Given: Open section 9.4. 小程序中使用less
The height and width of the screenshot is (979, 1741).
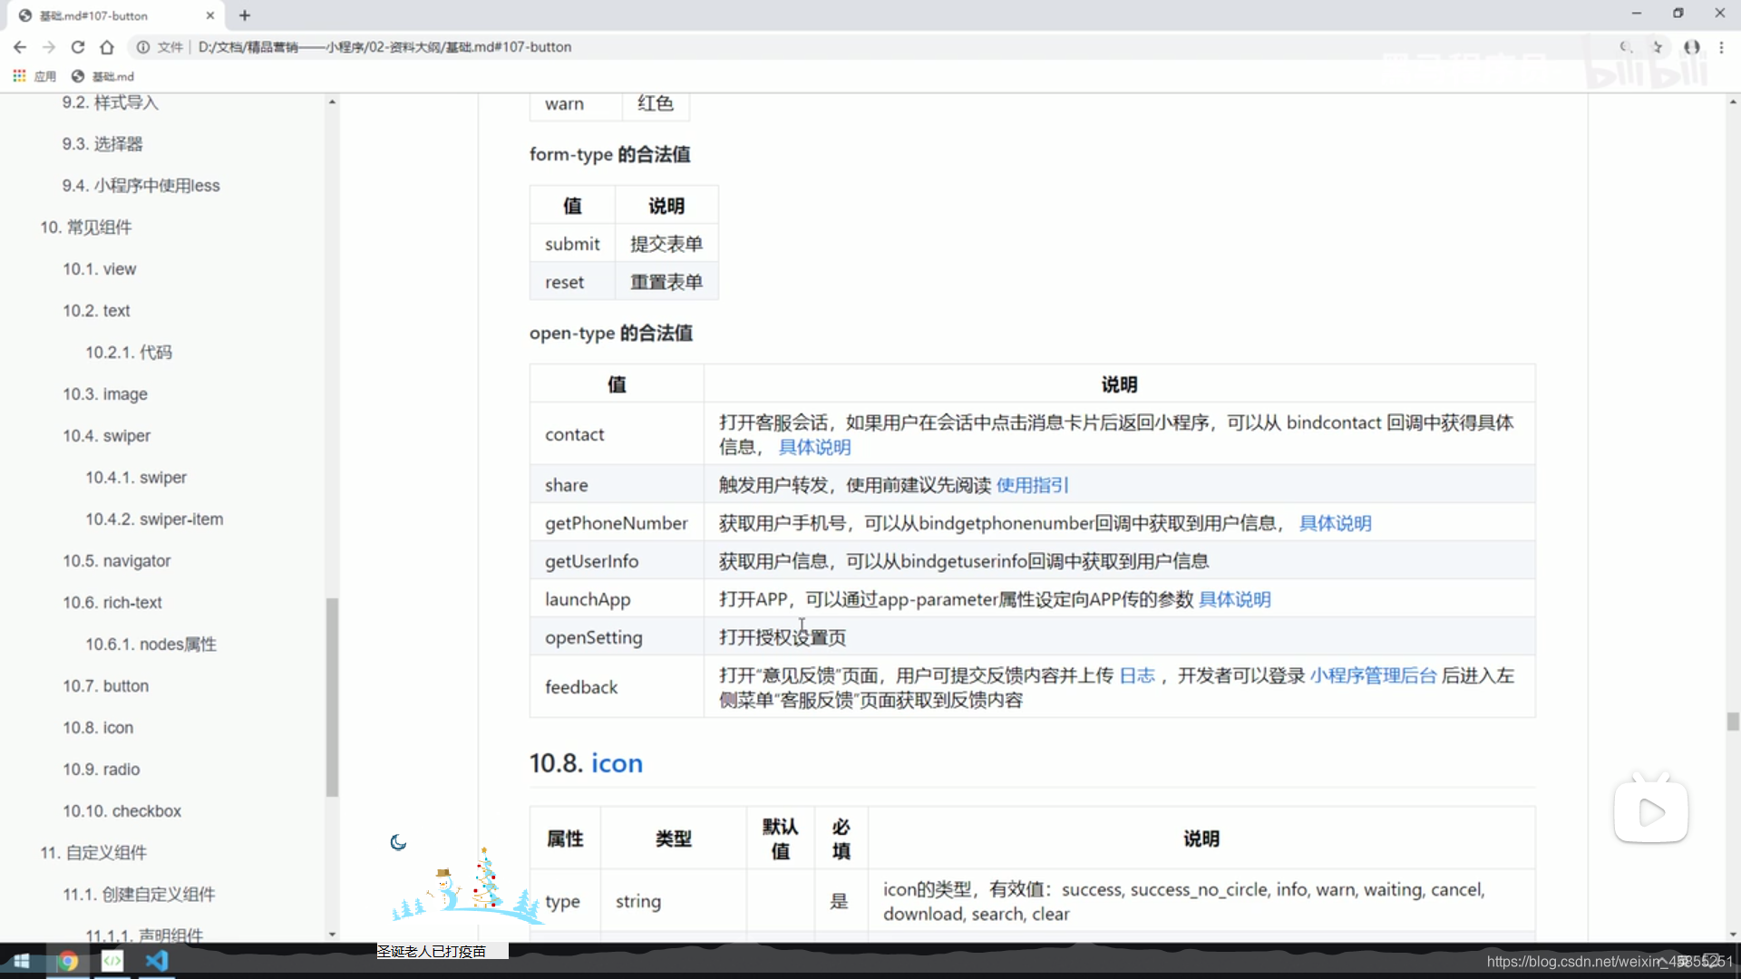Looking at the screenshot, I should (x=141, y=186).
